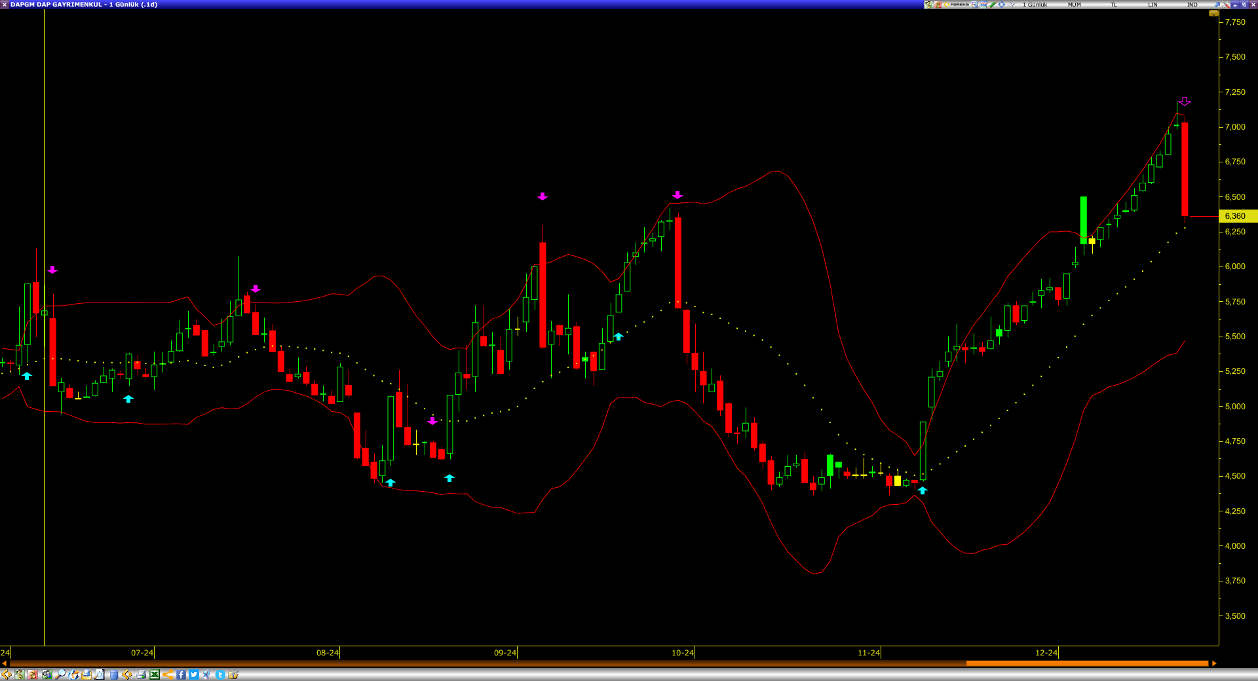Screen dimensions: 1258x681
Task: Click the magenta sell arrow near 10-24
Action: [677, 195]
